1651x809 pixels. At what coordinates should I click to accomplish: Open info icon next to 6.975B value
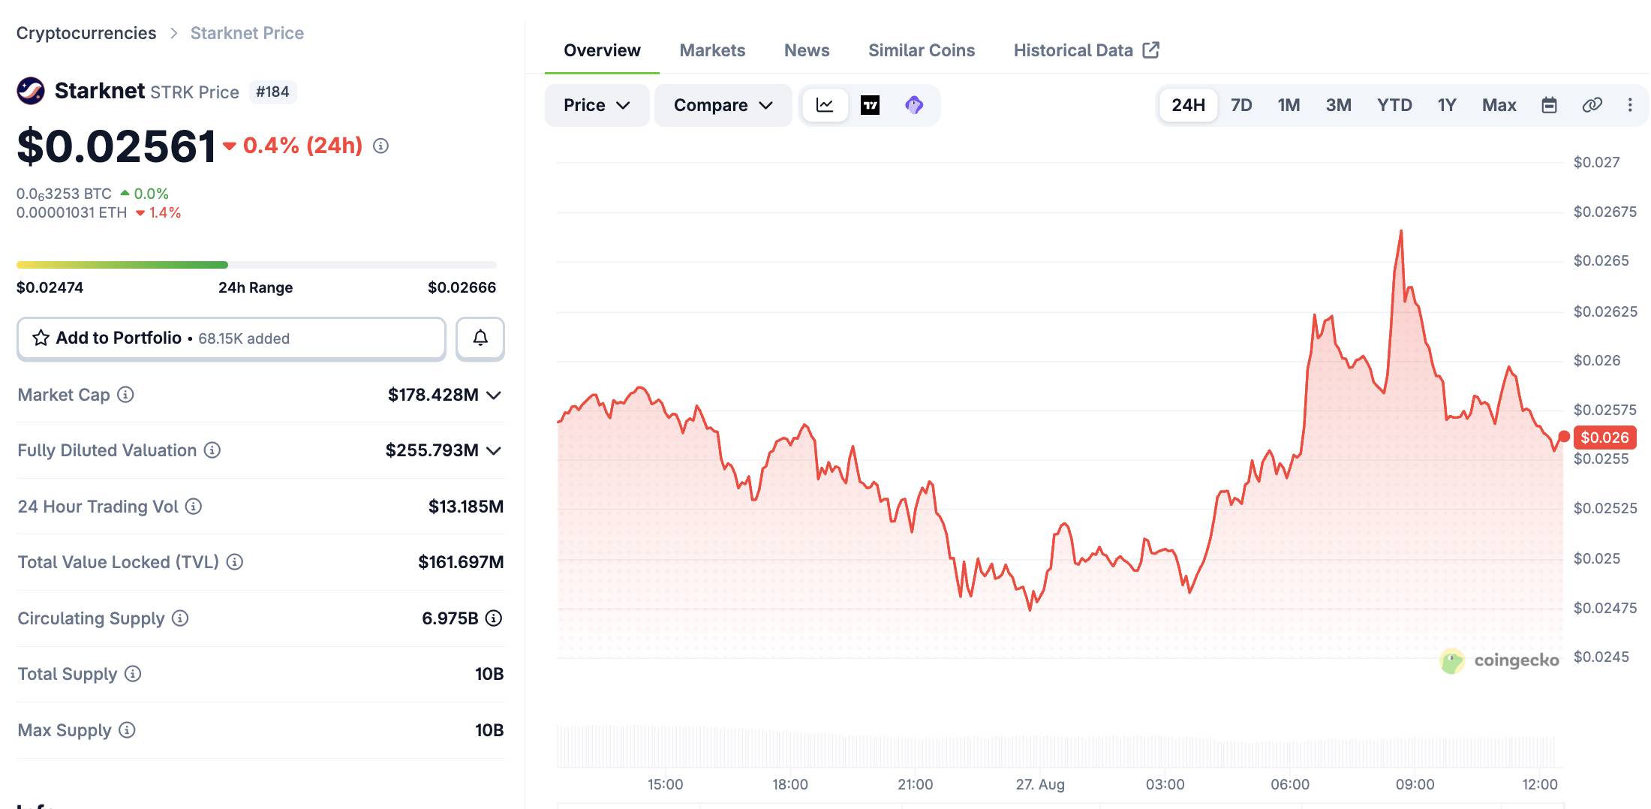(494, 618)
